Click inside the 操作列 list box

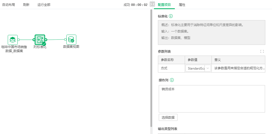[211, 99]
